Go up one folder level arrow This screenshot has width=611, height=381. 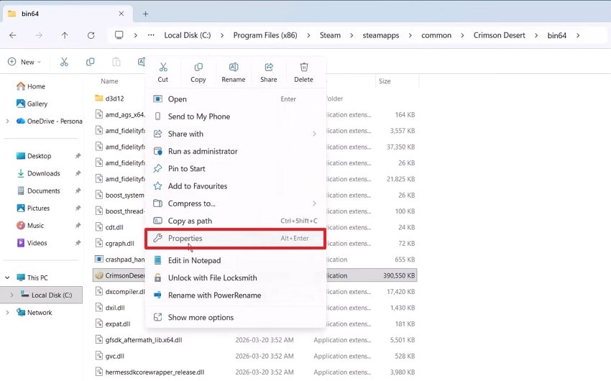point(65,35)
